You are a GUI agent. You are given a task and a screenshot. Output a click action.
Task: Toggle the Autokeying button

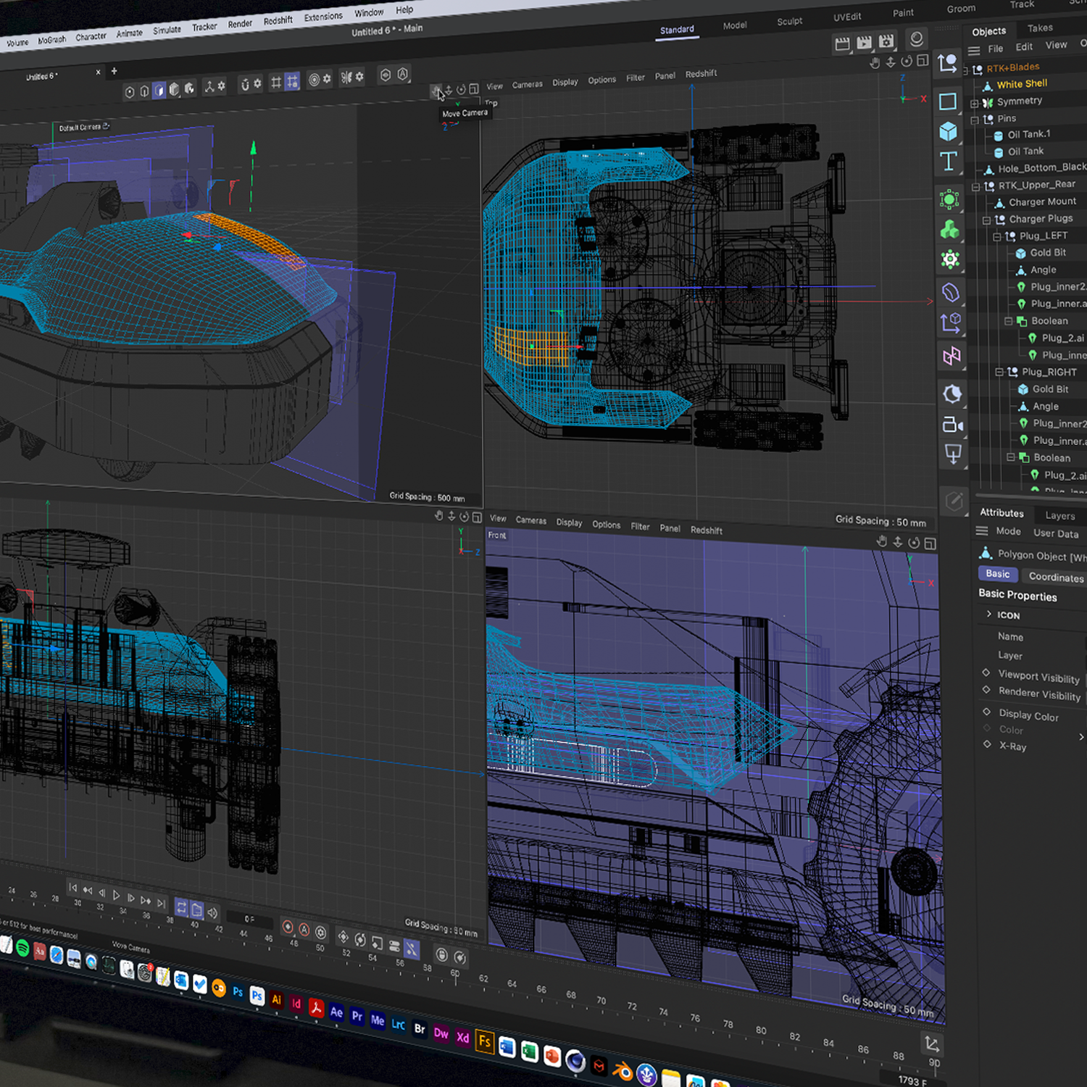[304, 930]
